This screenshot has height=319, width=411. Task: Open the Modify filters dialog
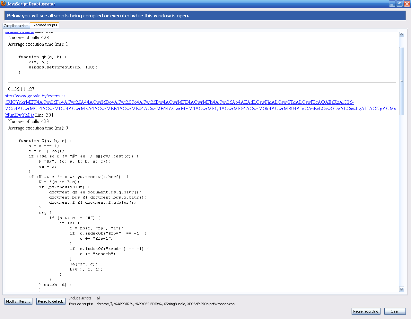click(x=18, y=301)
